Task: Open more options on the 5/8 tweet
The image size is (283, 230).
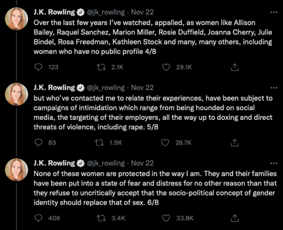Action: pos(274,88)
